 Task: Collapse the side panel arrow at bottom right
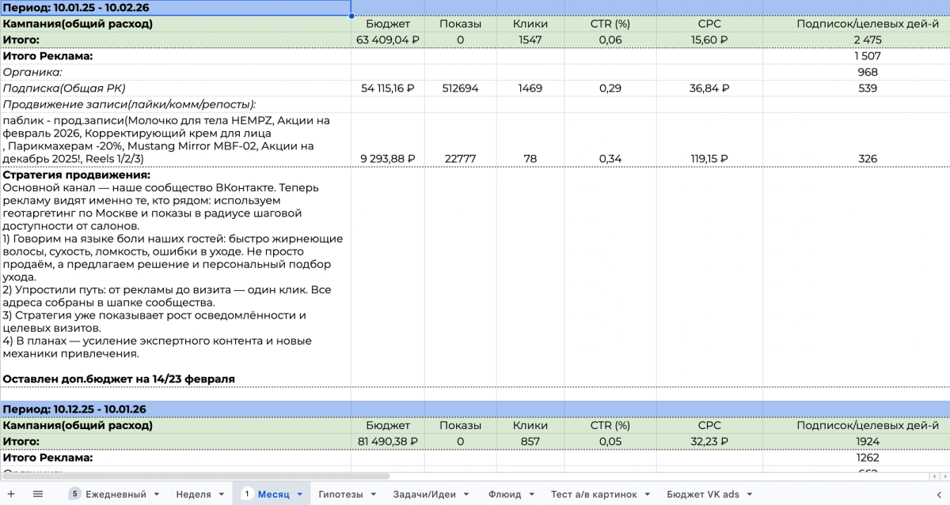tap(939, 494)
